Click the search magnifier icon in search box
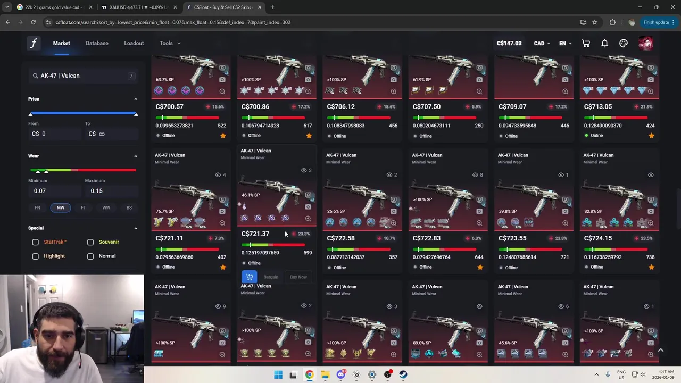Image resolution: width=681 pixels, height=383 pixels. [x=35, y=76]
